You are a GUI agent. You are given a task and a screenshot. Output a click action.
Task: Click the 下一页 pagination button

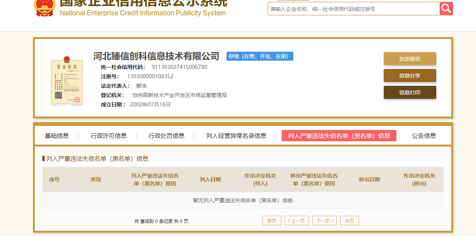click(324, 221)
